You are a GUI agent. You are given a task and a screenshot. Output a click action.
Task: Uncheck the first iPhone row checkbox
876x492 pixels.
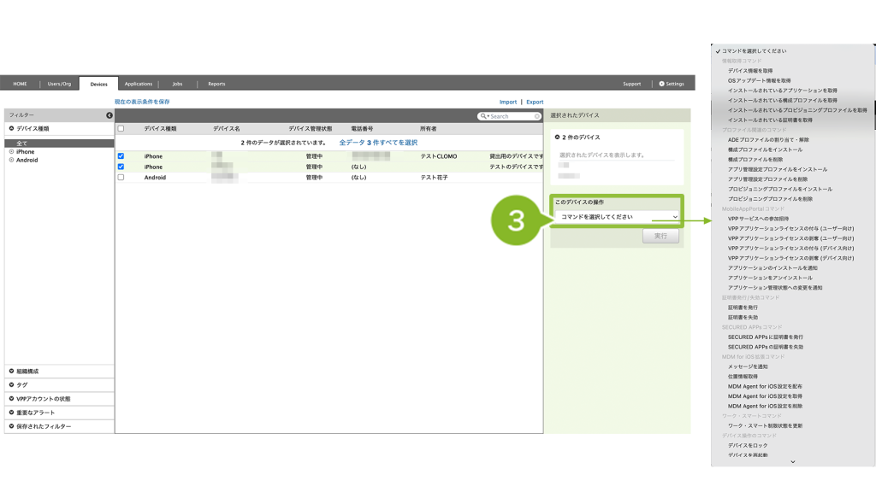(x=121, y=156)
